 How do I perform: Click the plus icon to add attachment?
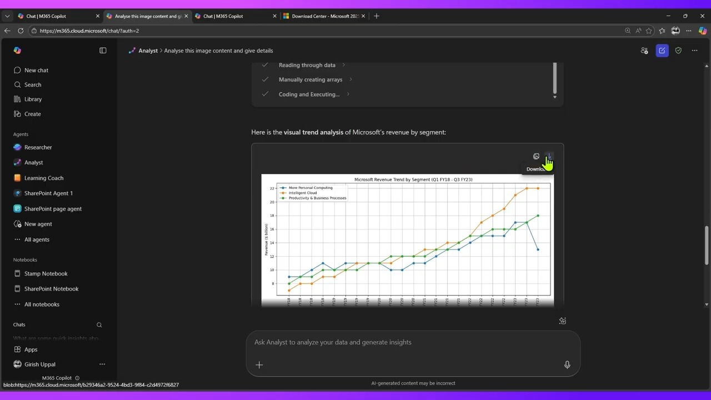pos(259,364)
